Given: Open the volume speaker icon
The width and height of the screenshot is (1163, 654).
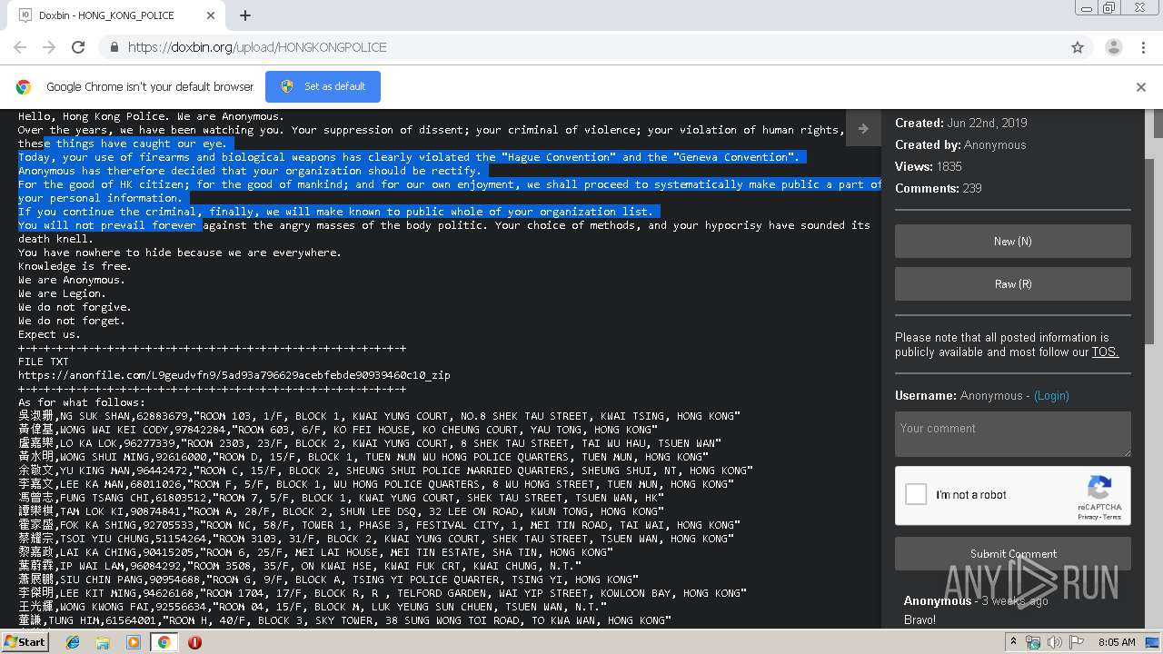Looking at the screenshot, I should coord(1054,642).
